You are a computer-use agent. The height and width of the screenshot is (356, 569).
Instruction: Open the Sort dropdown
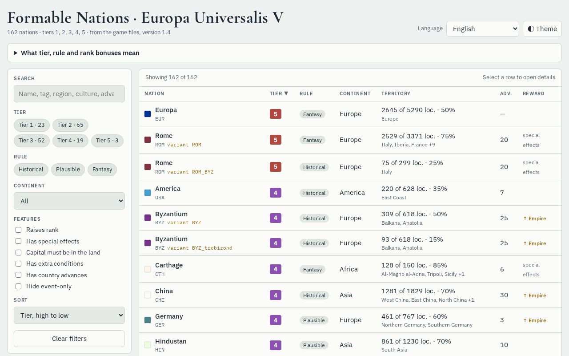(x=69, y=315)
